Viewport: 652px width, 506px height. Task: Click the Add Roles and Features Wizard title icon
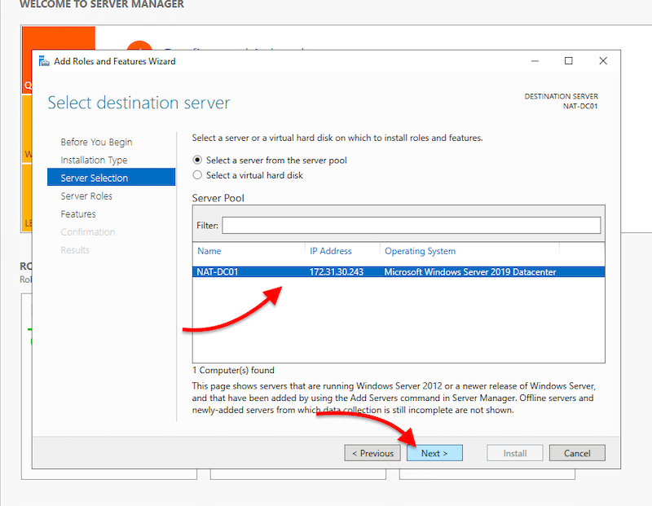tap(44, 62)
